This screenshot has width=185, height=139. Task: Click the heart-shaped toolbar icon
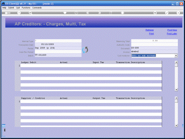click(65, 13)
